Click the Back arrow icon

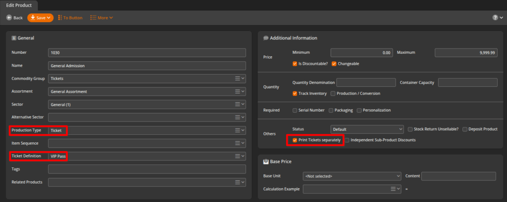[9, 18]
